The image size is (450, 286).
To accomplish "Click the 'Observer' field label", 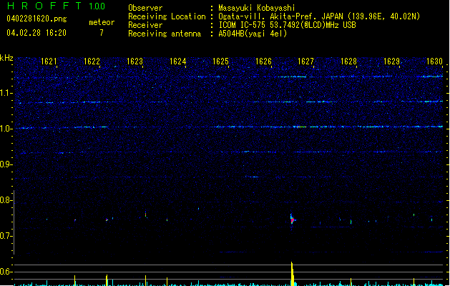I will (x=145, y=8).
